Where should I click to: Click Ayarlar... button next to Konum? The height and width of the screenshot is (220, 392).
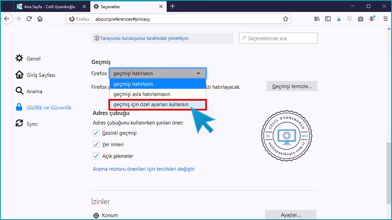pos(290,215)
